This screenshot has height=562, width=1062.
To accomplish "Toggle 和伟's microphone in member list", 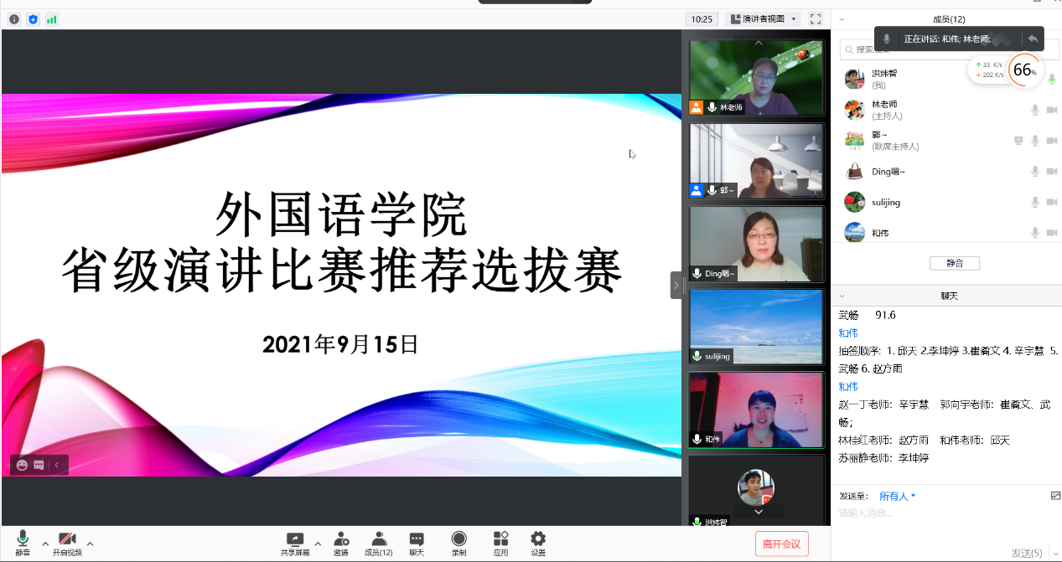I will click(1035, 232).
